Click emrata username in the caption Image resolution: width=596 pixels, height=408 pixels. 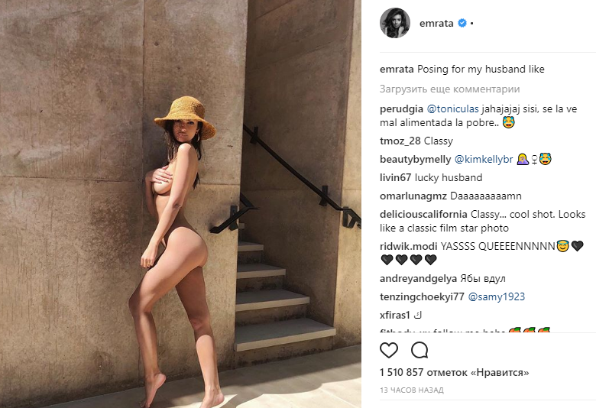point(397,70)
